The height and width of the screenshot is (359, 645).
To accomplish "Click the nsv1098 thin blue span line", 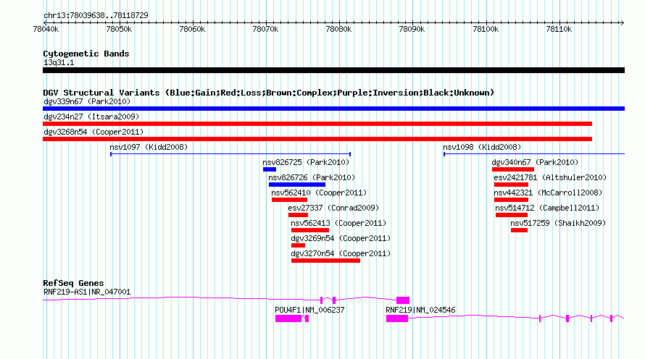I will click(x=534, y=154).
